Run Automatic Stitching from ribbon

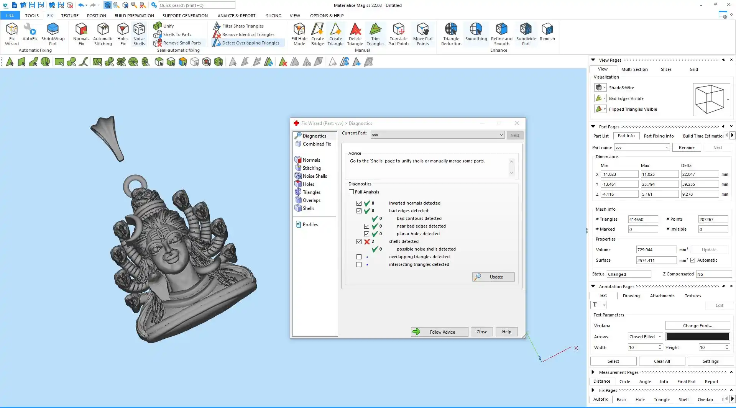coord(103,34)
